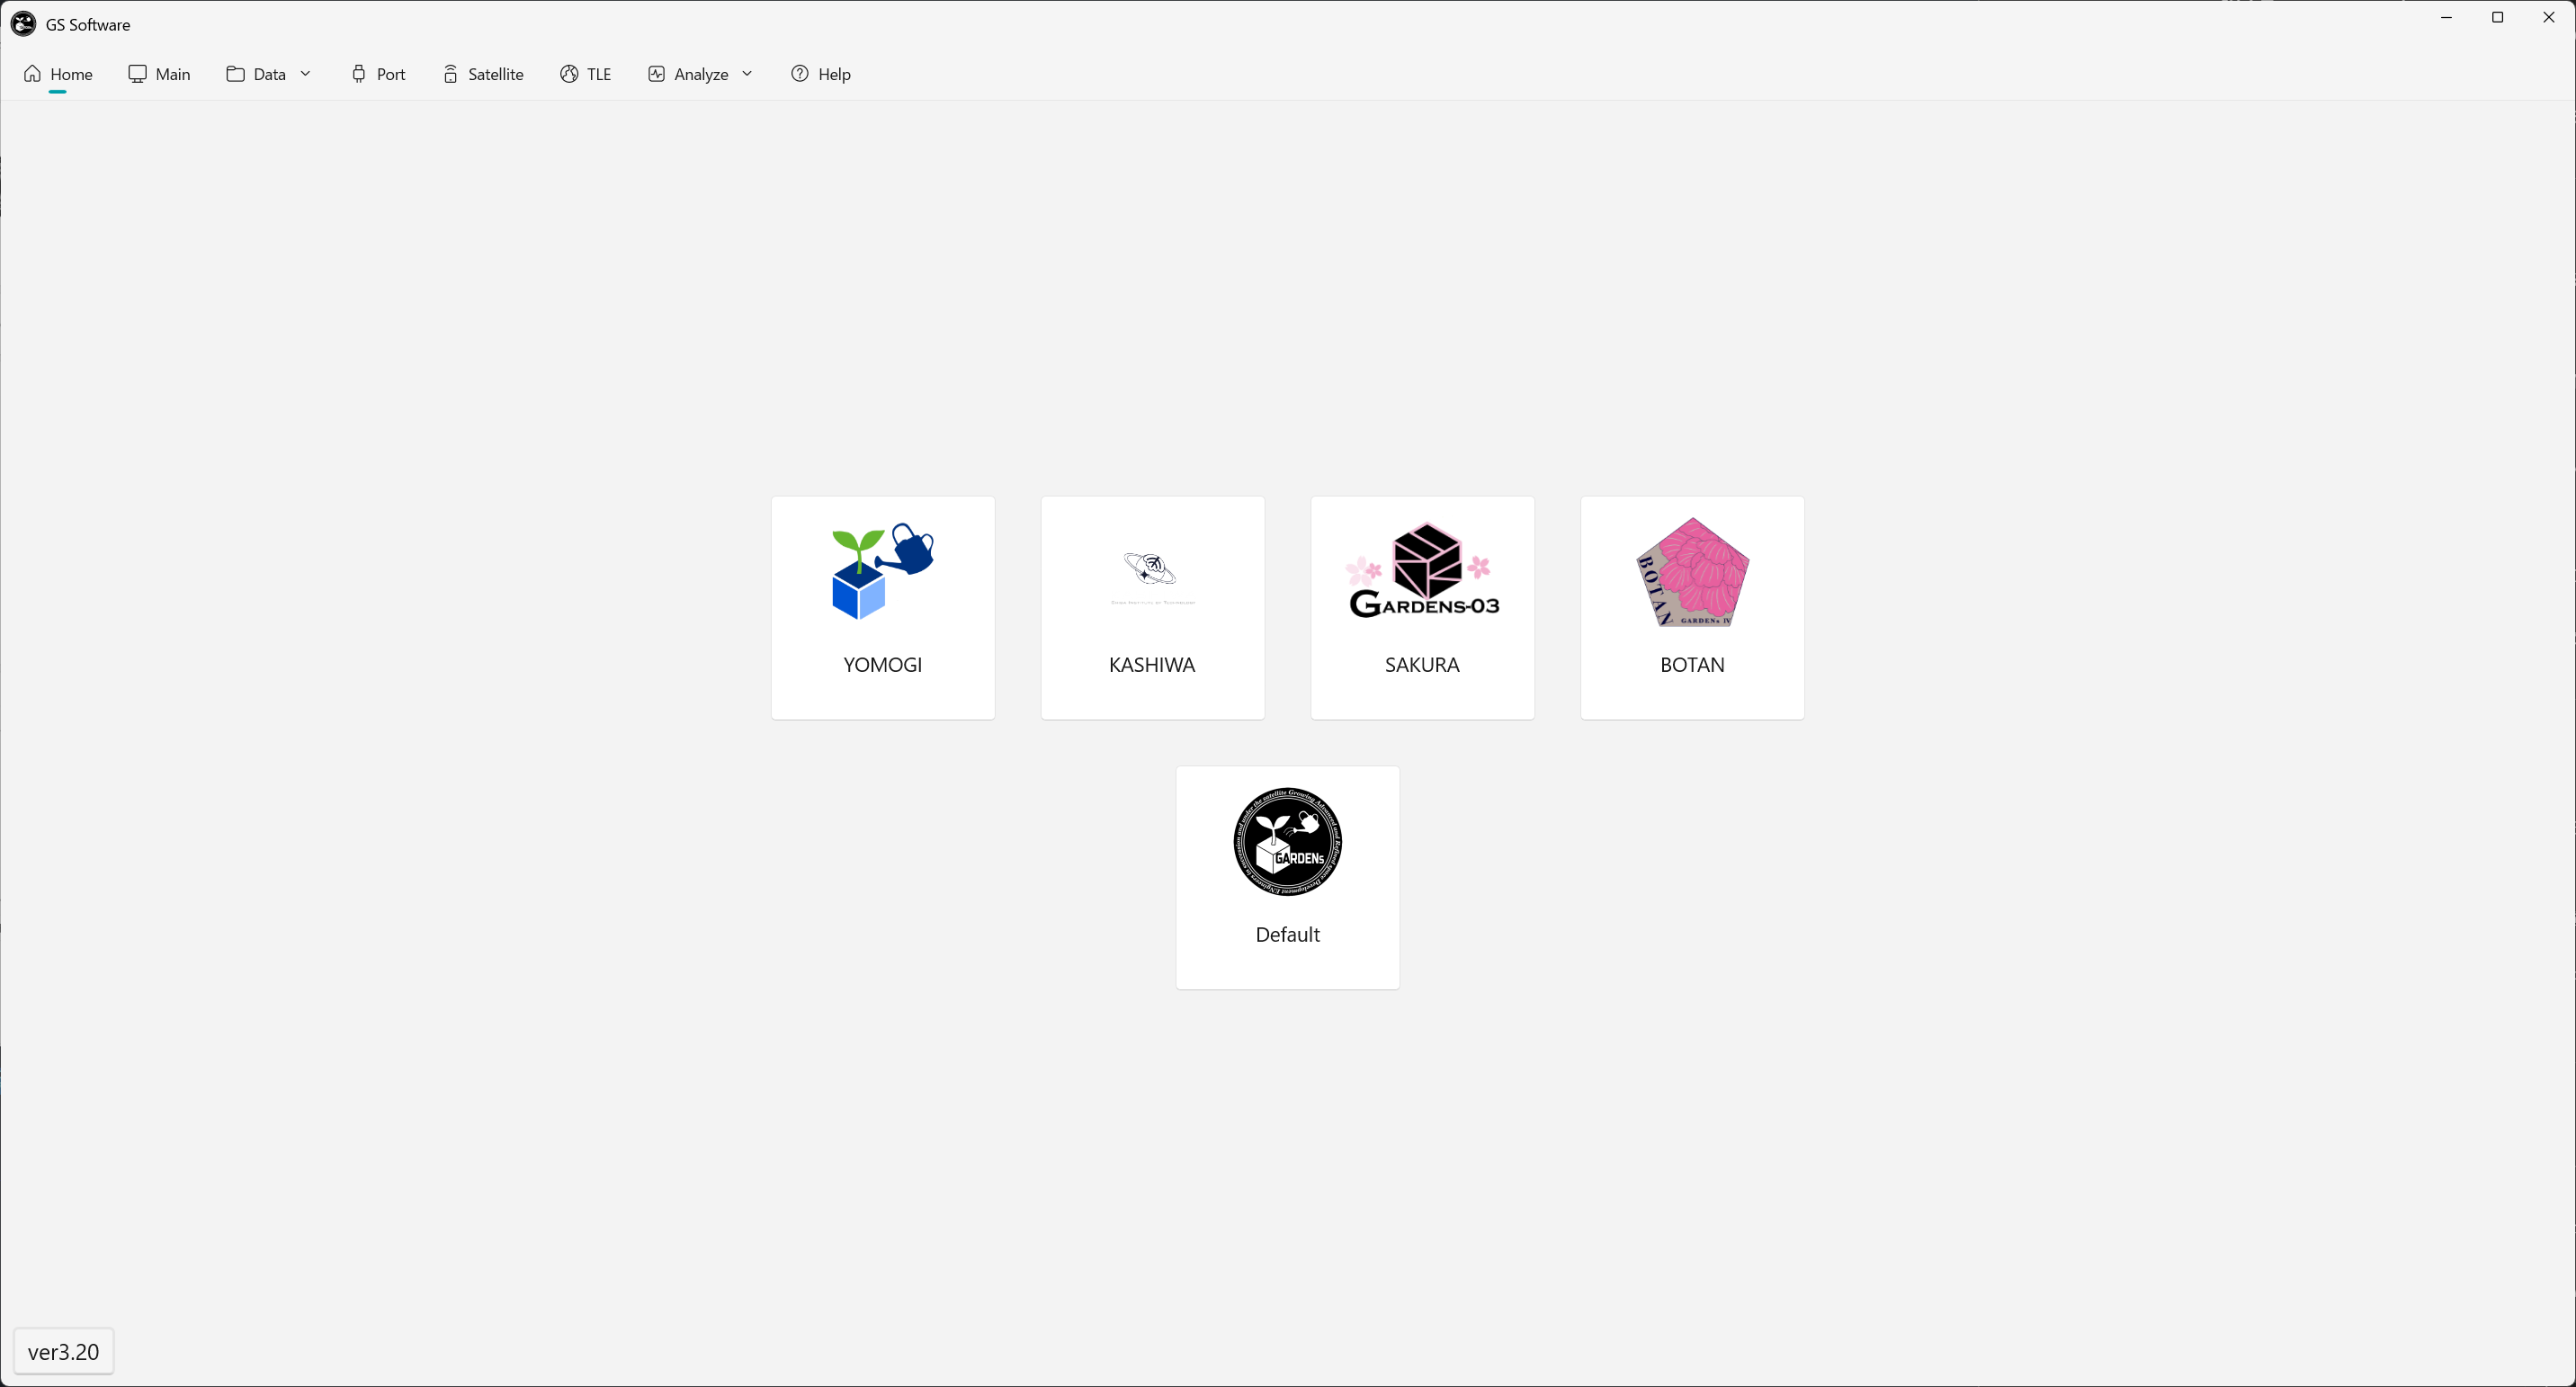Choose the Default satellite card label
This screenshot has height=1387, width=2576.
pos(1287,935)
